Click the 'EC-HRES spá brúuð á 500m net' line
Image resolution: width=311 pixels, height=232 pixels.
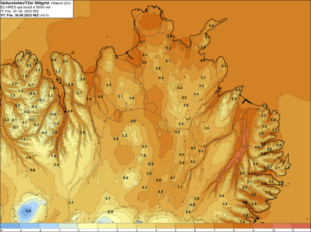26,7
